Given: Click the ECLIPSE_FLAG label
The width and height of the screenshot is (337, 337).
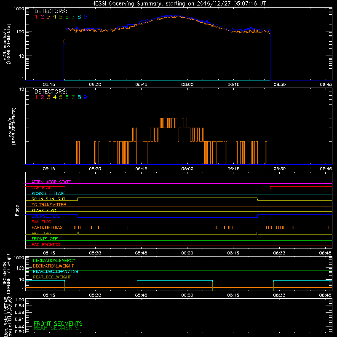Looking at the screenshot, I should click(46, 216).
